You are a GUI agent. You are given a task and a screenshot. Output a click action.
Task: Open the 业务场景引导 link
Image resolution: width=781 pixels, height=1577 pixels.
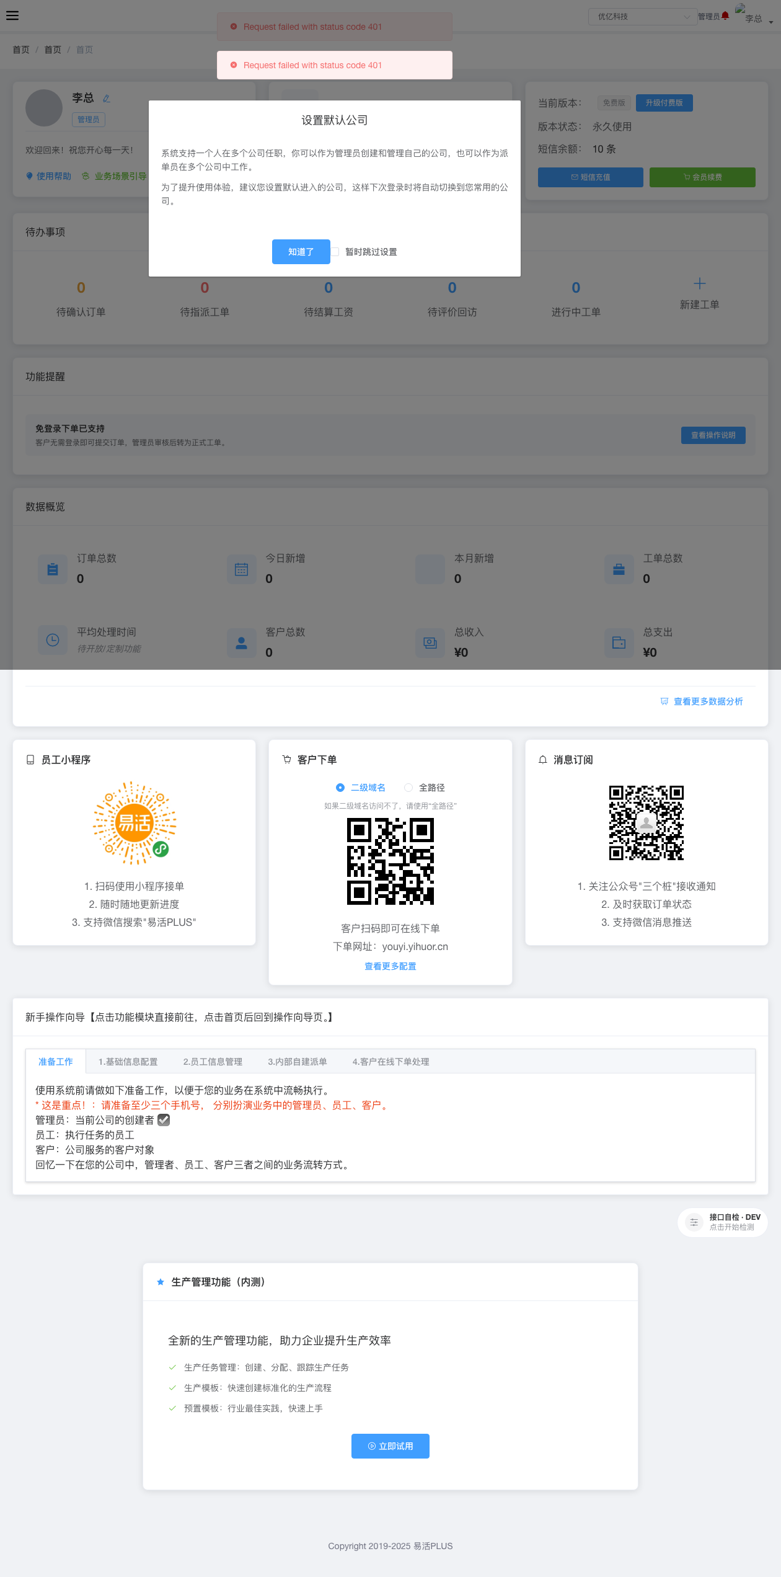tap(114, 176)
